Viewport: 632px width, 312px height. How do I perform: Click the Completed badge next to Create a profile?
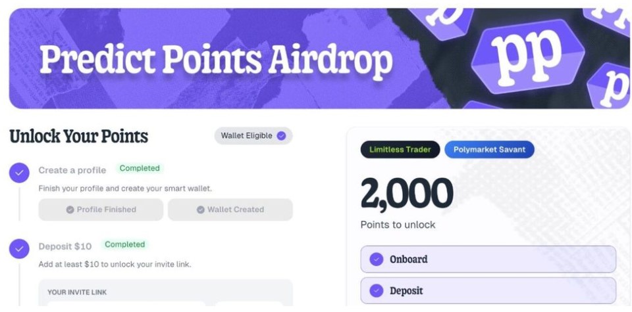tap(140, 168)
